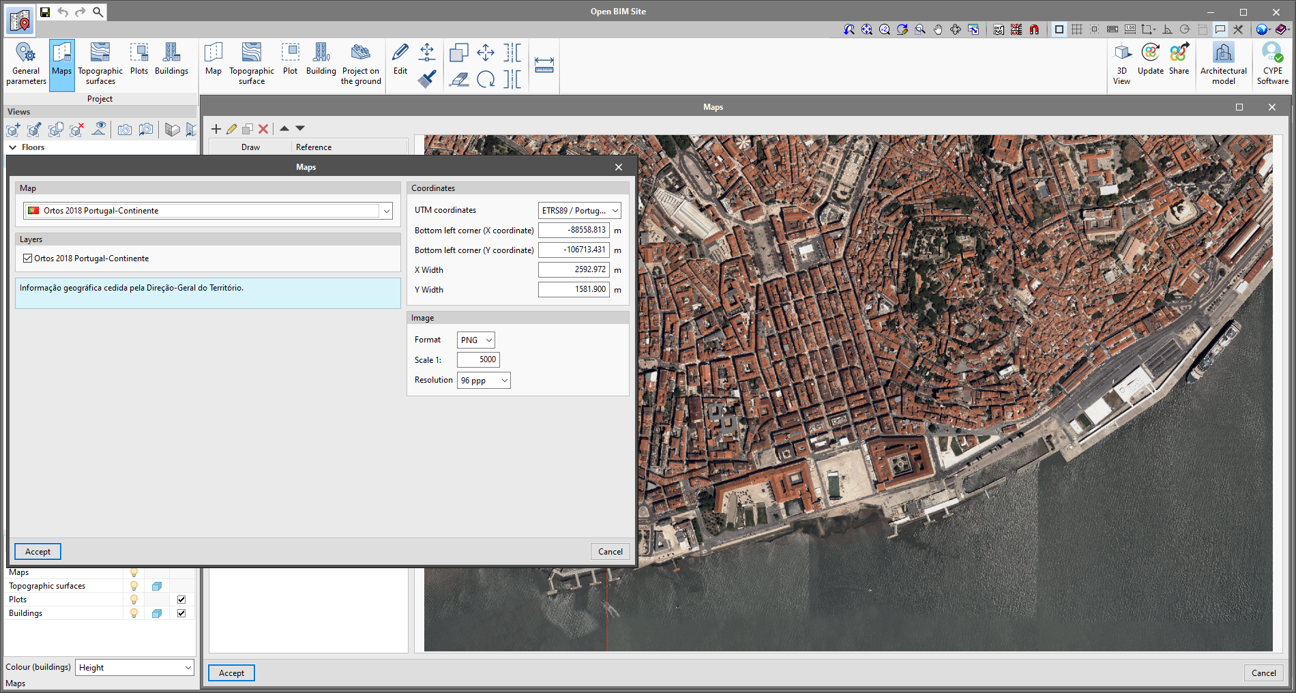Toggle Plots lightbulb visibility
1296x693 pixels.
coord(134,600)
